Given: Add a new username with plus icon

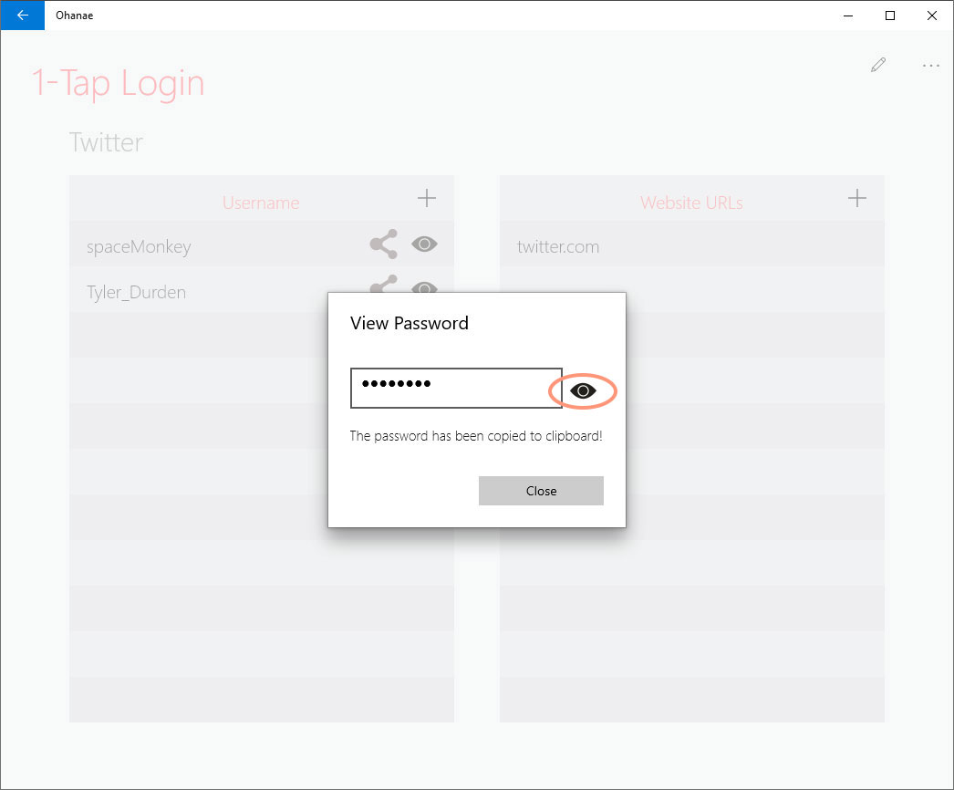Looking at the screenshot, I should tap(427, 198).
